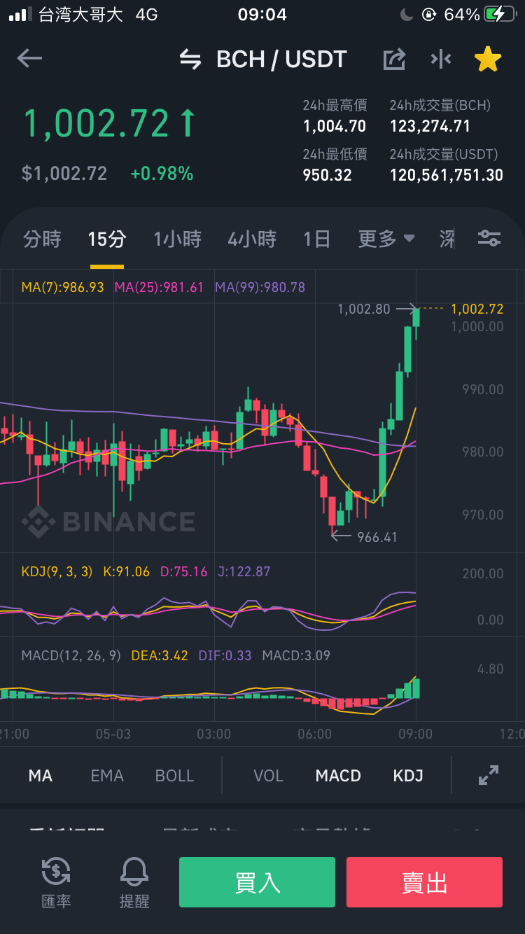Select the 4小時 interval tab
Viewport: 525px width, 934px height.
pos(252,239)
